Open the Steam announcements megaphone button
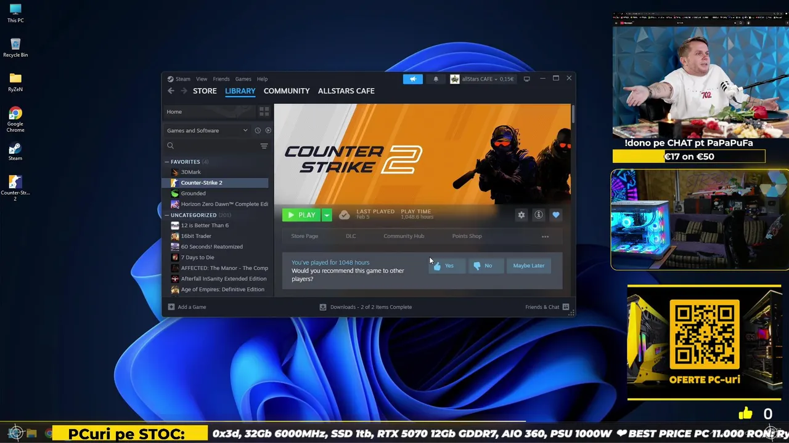Viewport: 789px width, 443px height. [x=413, y=79]
